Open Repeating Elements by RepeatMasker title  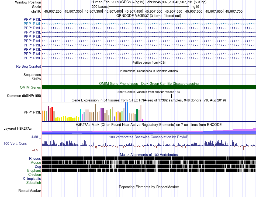pos(149,187)
